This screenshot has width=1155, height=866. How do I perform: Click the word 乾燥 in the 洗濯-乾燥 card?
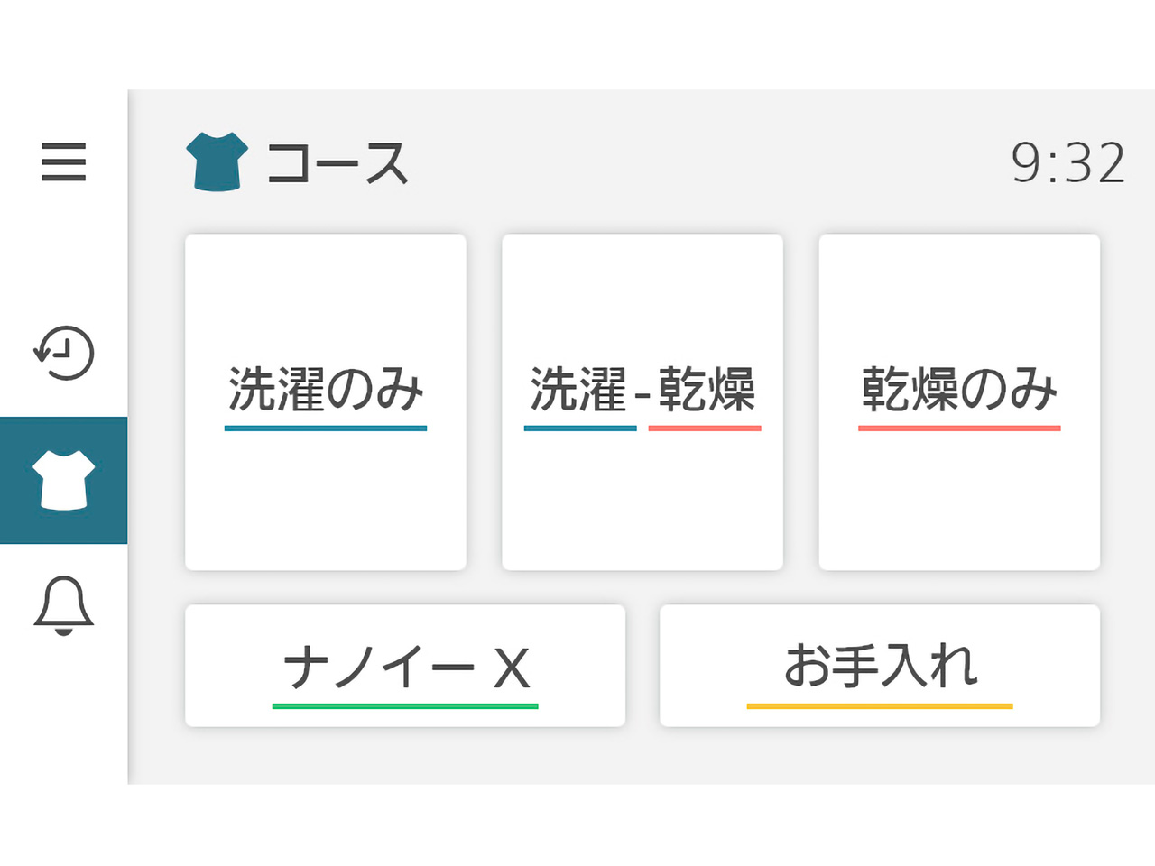tap(707, 390)
